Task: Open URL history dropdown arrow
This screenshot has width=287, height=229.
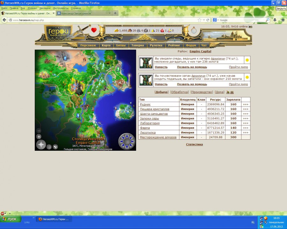Action: 204,20
